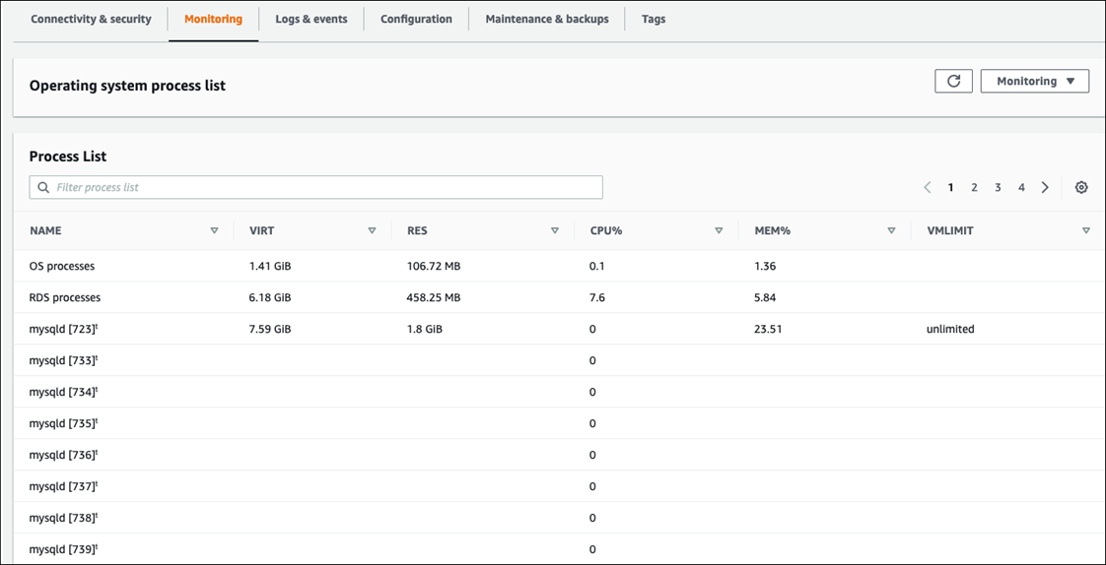Go to page 4 of process list
This screenshot has height=565, width=1106.
click(1021, 188)
